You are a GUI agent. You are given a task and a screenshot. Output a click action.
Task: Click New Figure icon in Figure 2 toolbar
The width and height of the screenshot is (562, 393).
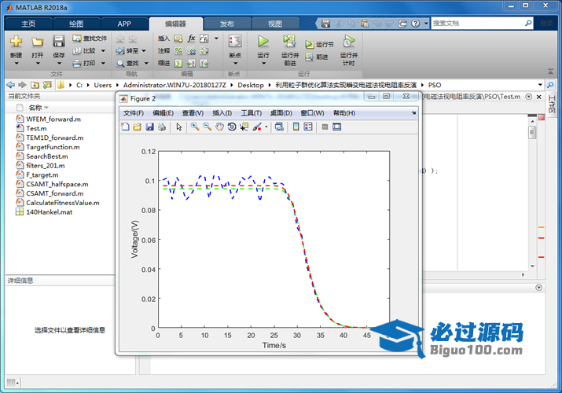point(125,127)
